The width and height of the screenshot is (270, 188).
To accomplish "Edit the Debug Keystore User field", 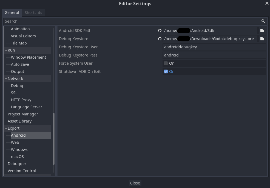I will (x=214, y=47).
